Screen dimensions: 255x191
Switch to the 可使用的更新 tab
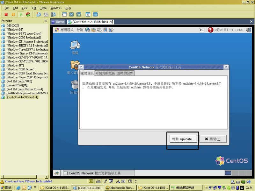click(105, 73)
